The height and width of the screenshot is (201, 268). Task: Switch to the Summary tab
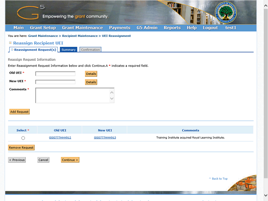69,49
